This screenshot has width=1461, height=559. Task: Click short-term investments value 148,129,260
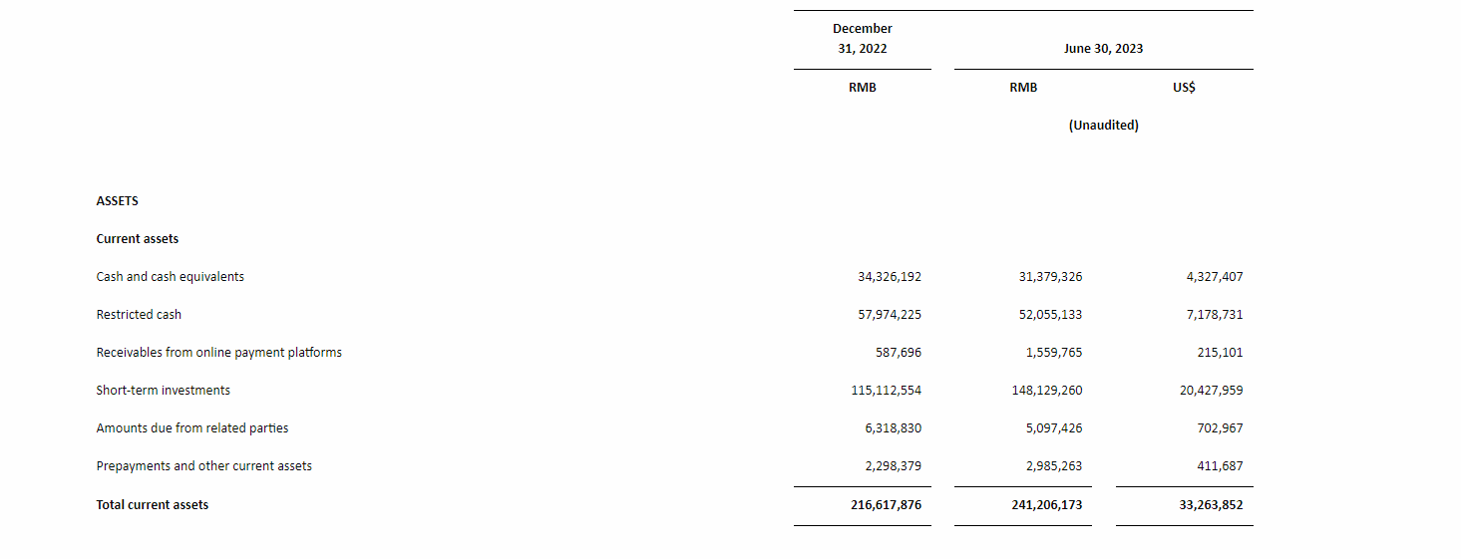click(1046, 391)
